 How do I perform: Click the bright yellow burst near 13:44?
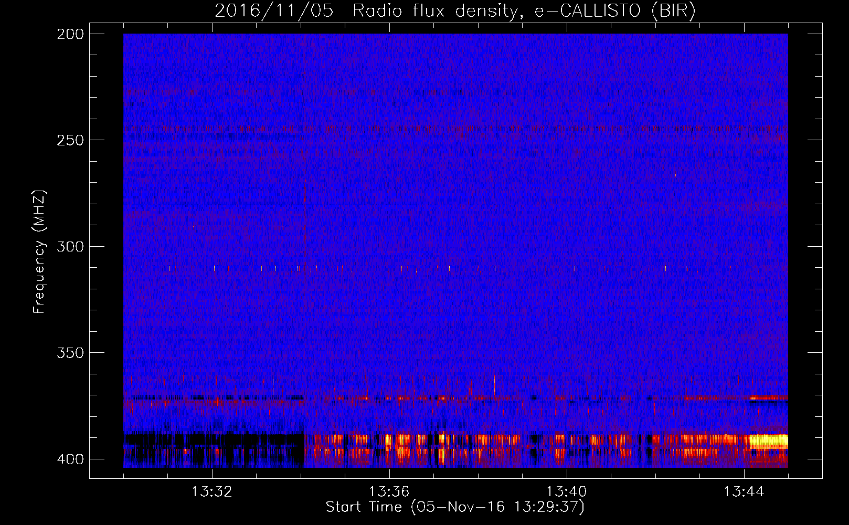pos(769,441)
